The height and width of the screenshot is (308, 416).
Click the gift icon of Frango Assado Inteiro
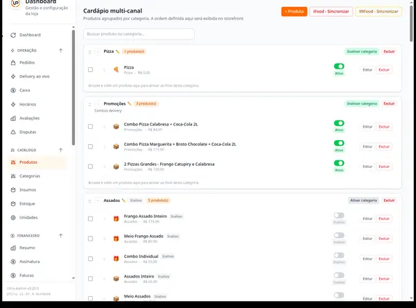point(116,219)
